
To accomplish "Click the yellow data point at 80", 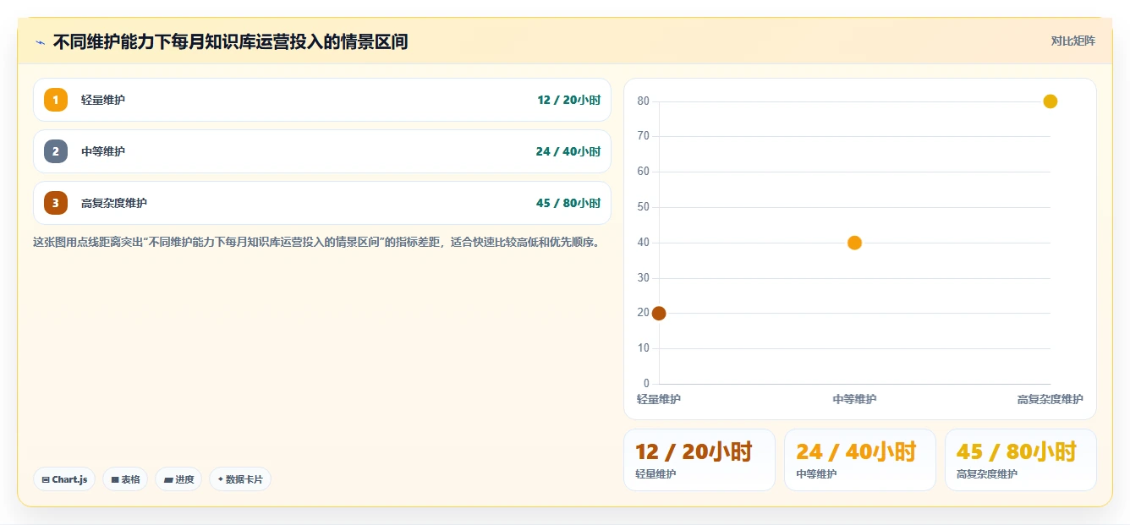I will pos(1050,101).
